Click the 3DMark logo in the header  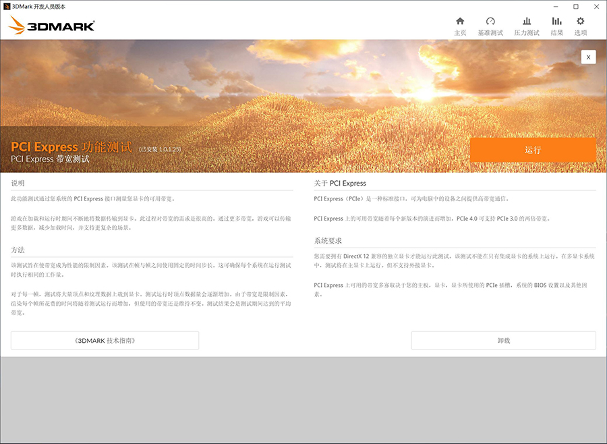(52, 26)
